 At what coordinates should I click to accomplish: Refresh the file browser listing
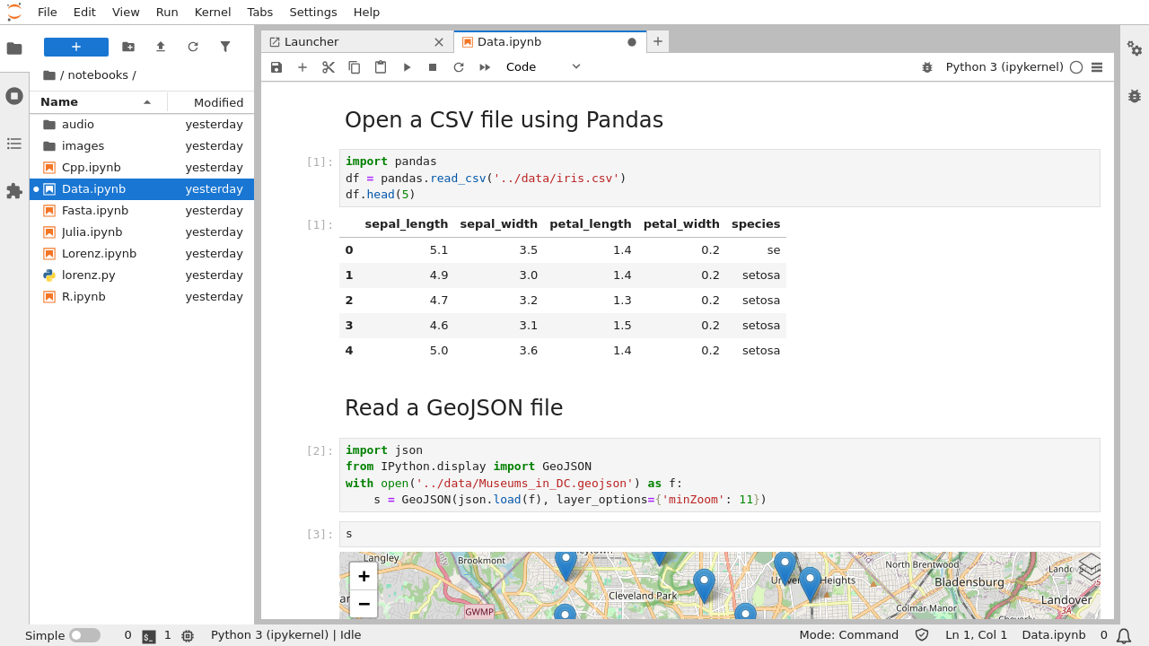(193, 46)
